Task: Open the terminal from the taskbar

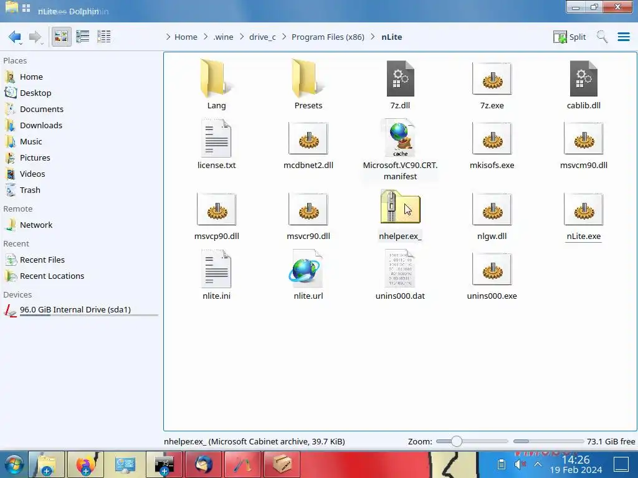Action: (x=164, y=464)
